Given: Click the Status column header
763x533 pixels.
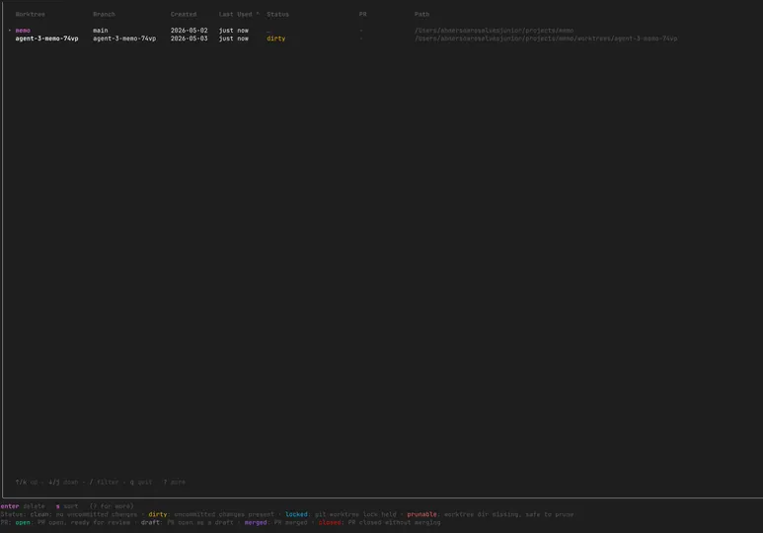Looking at the screenshot, I should pyautogui.click(x=277, y=14).
